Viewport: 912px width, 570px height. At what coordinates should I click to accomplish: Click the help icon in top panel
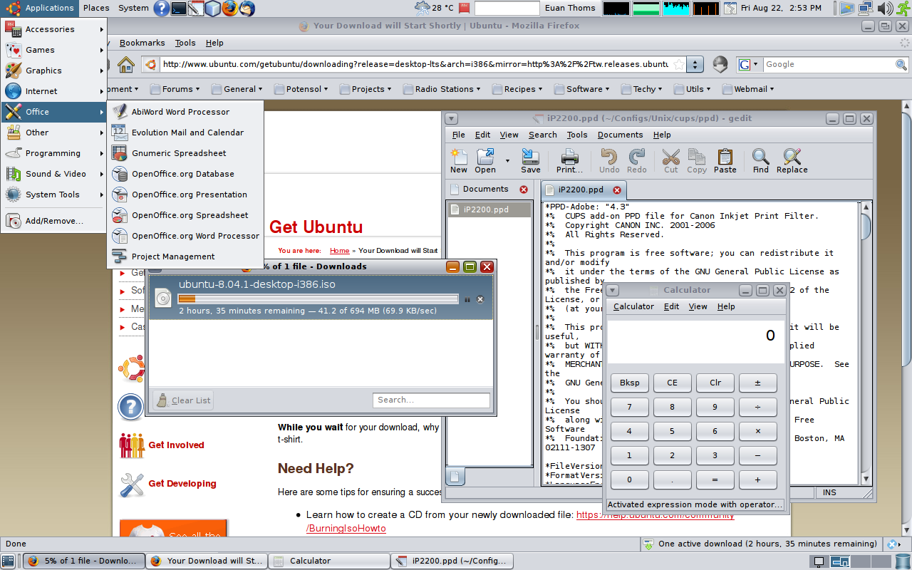tap(162, 9)
